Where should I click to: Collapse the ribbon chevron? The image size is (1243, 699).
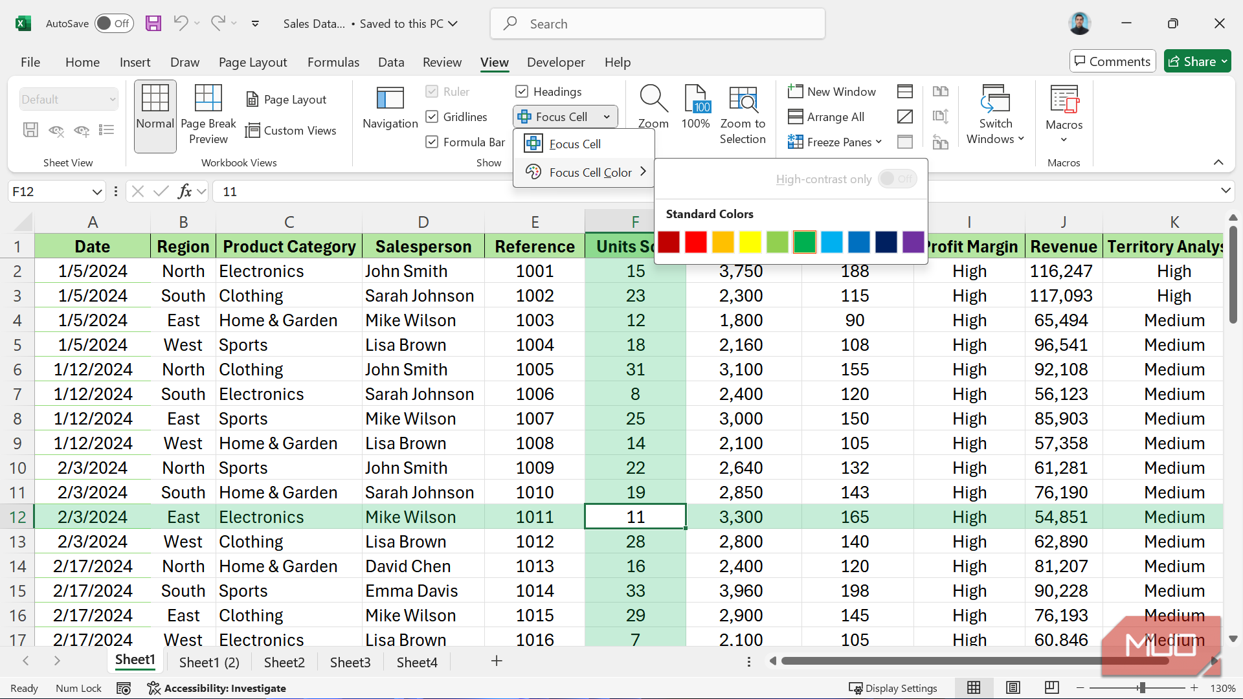[1218, 162]
